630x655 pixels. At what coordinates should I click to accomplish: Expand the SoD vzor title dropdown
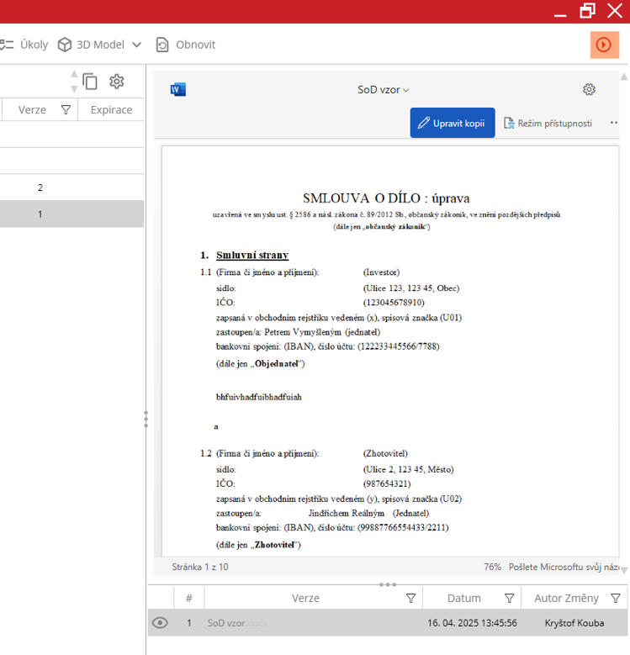click(x=384, y=90)
